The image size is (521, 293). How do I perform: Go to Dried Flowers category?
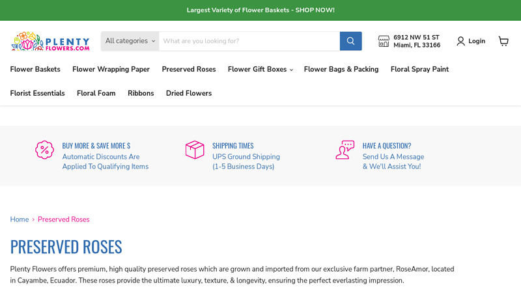pos(189,93)
